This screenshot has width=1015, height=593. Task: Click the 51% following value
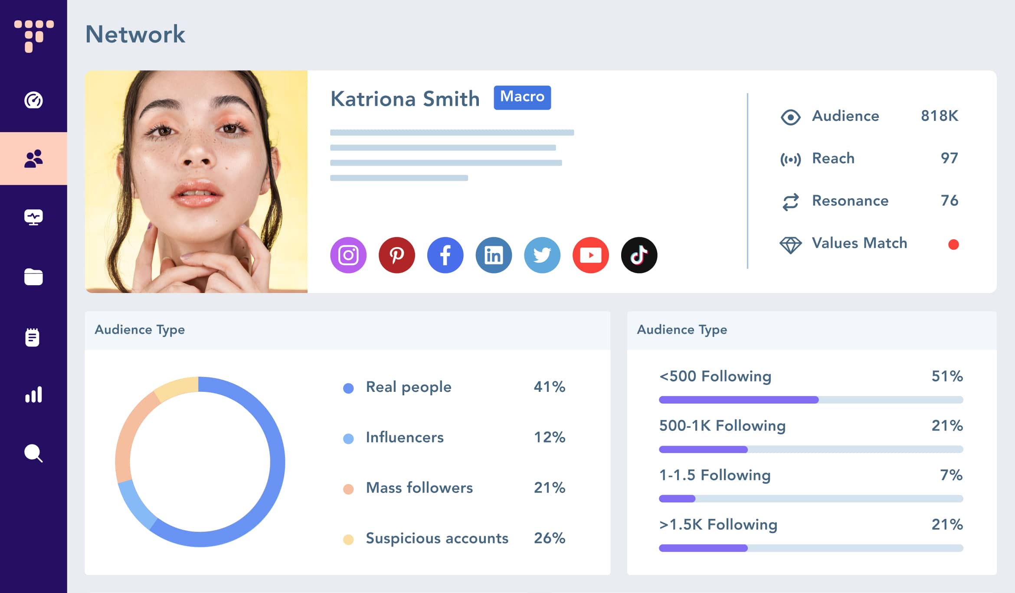(947, 376)
